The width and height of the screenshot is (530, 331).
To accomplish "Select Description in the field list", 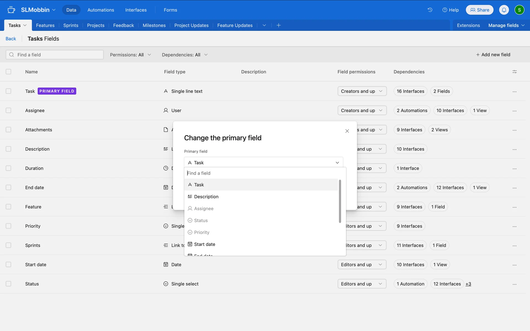I will tap(206, 197).
